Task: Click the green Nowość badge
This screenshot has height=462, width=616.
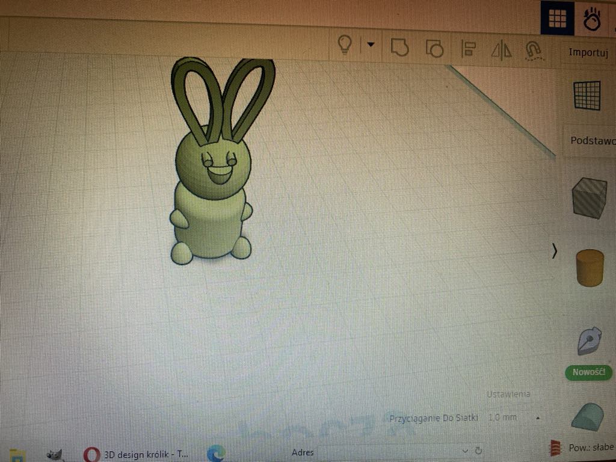Action: 588,372
